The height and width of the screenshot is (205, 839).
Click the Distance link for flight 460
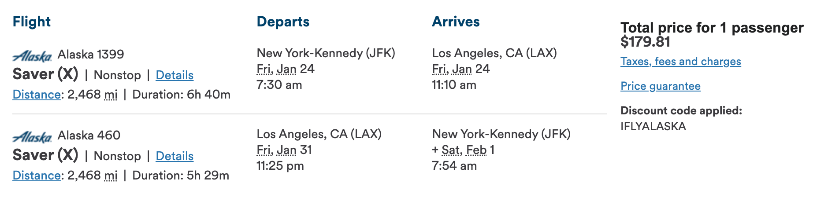pyautogui.click(x=37, y=176)
